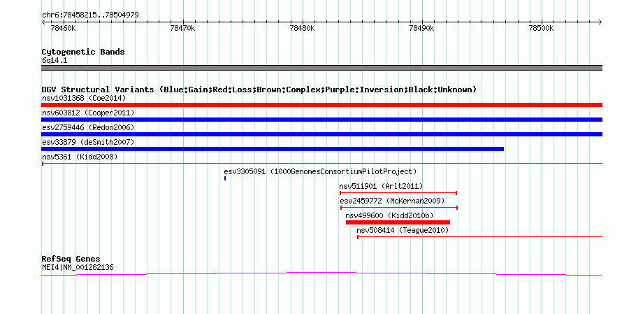Click the esv33879 (deSmith2007) label

pos(89,142)
